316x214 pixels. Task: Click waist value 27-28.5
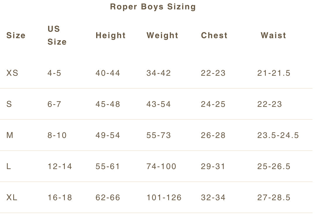click(x=274, y=198)
